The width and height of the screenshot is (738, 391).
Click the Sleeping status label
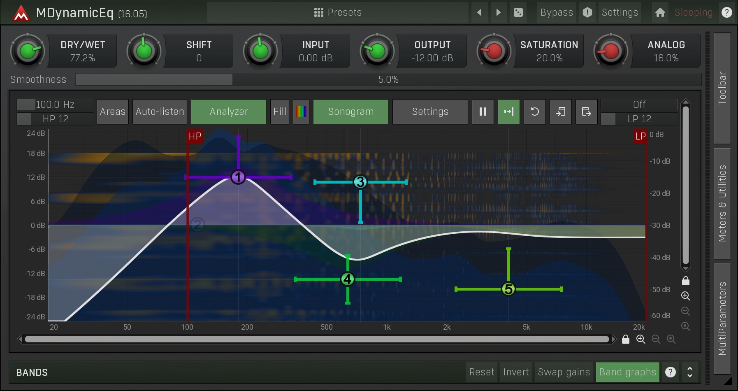click(694, 12)
